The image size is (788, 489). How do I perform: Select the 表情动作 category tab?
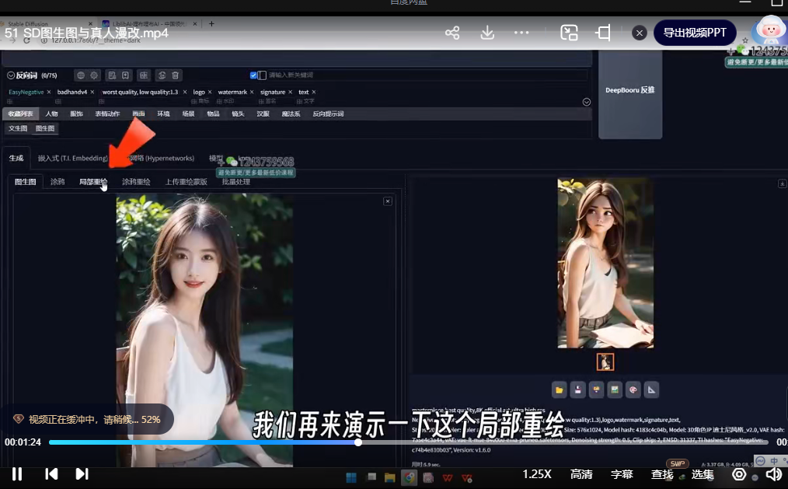[x=107, y=114]
